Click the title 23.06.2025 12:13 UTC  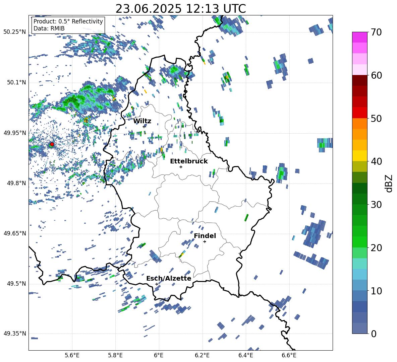coord(181,9)
